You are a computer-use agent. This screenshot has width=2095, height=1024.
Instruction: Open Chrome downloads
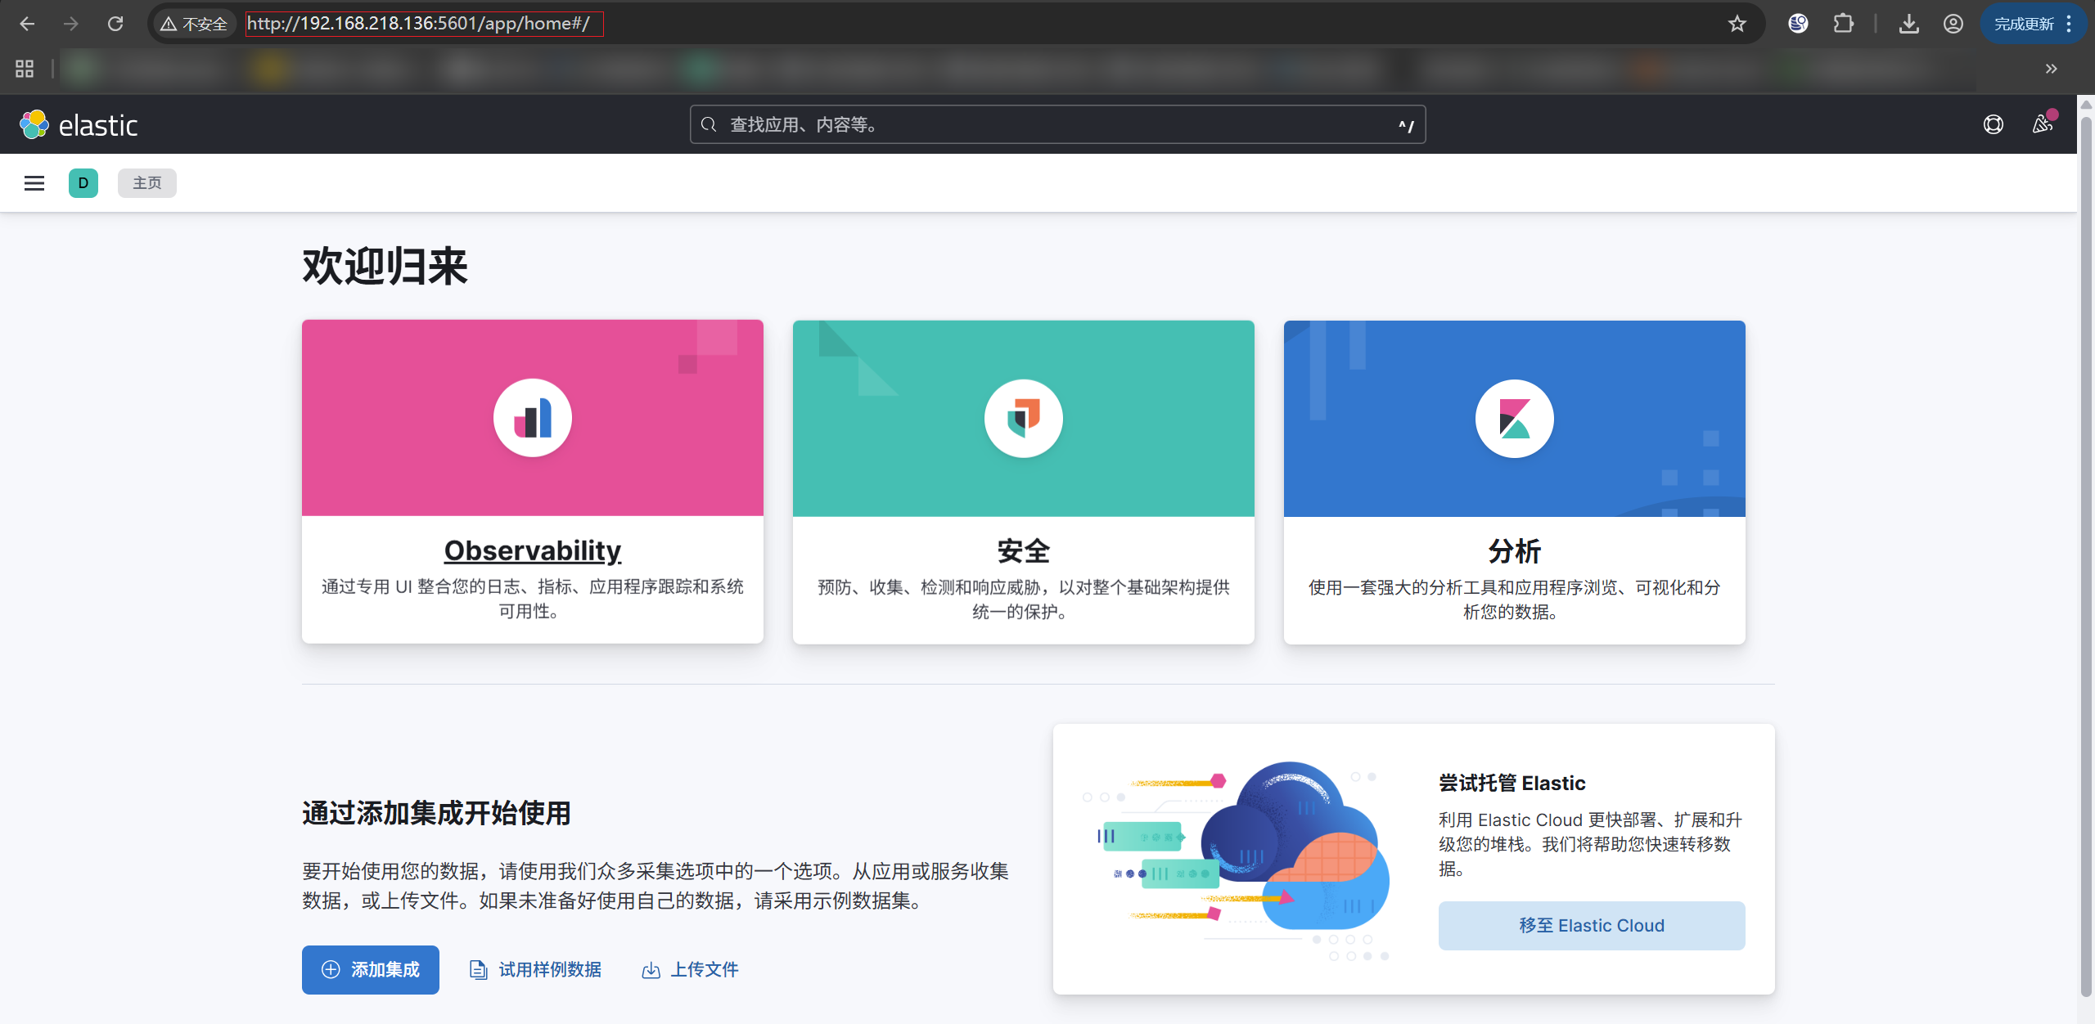point(1910,24)
